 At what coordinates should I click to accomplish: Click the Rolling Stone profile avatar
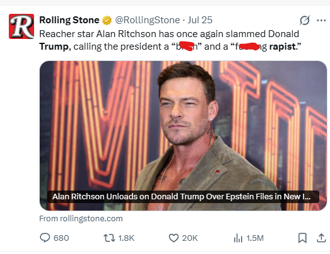(x=21, y=26)
